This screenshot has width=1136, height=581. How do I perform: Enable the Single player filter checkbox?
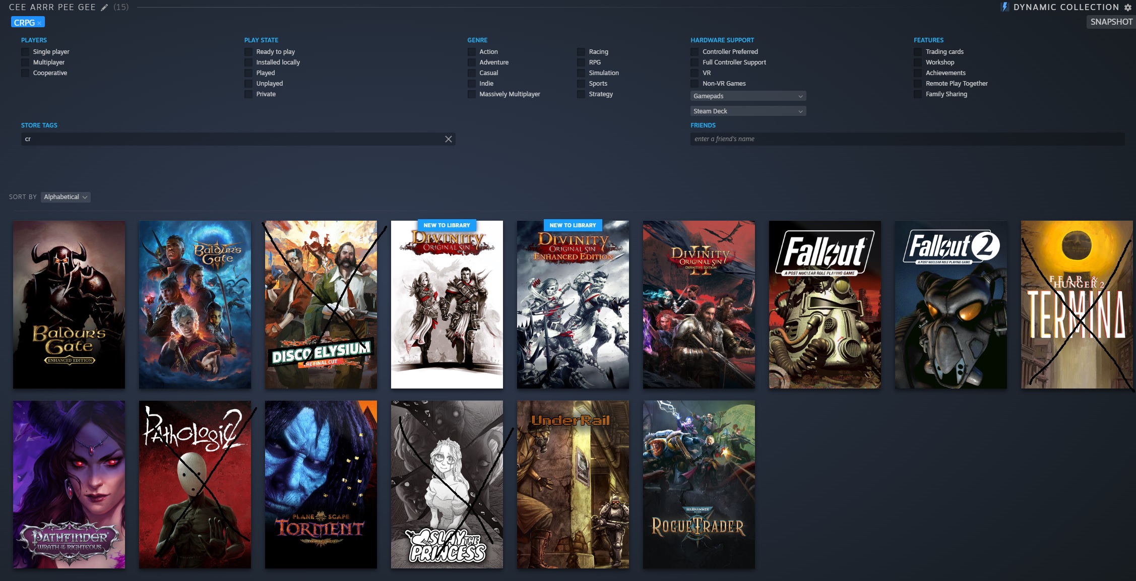tap(25, 52)
